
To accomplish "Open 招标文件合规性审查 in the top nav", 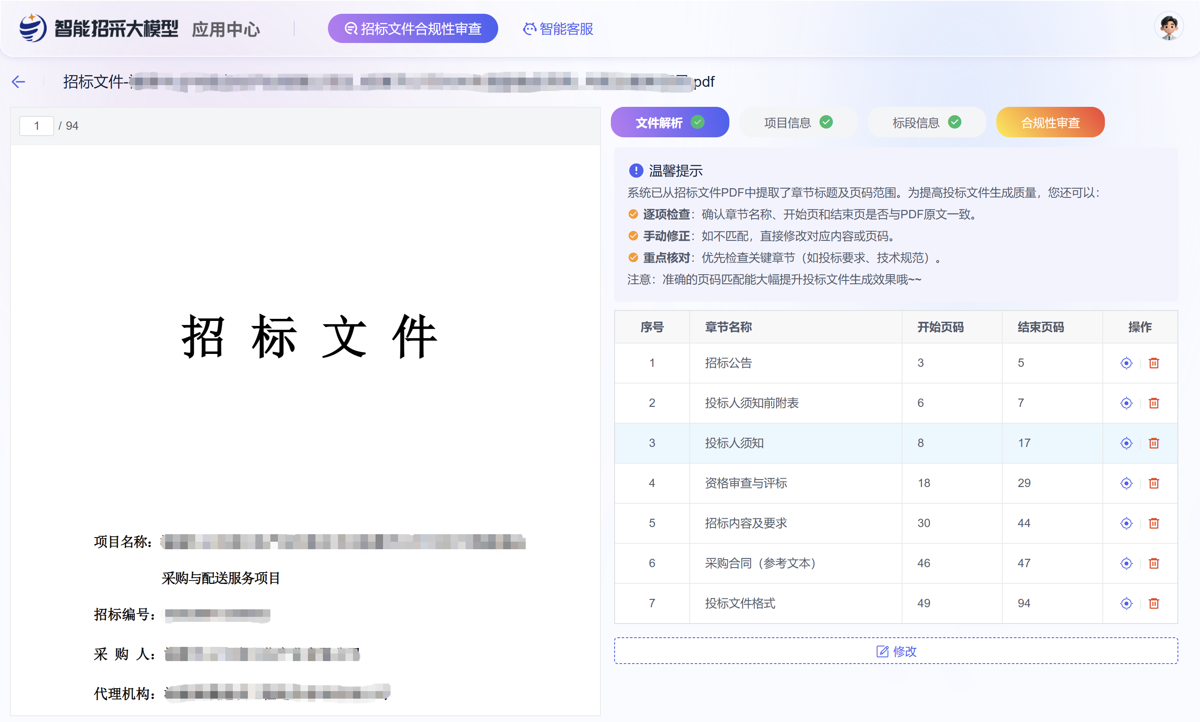I will [x=413, y=29].
